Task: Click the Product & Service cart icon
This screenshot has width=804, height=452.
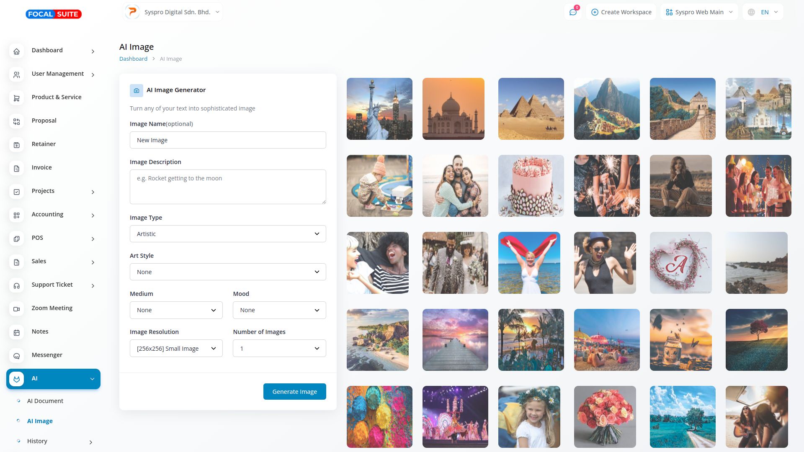Action: [17, 98]
